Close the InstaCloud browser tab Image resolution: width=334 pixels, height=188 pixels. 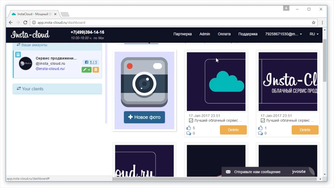[55, 14]
